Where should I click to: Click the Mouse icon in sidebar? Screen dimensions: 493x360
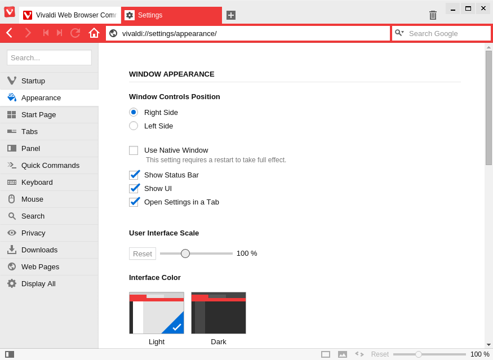pyautogui.click(x=12, y=199)
